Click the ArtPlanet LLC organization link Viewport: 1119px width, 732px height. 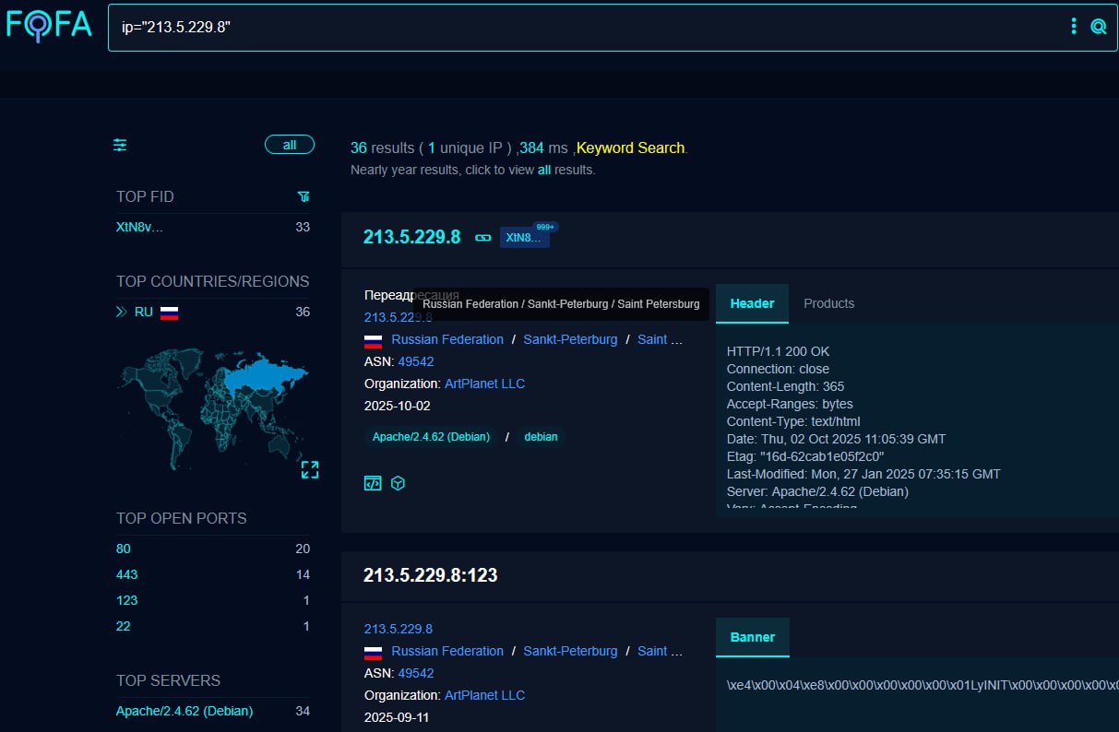(x=484, y=384)
